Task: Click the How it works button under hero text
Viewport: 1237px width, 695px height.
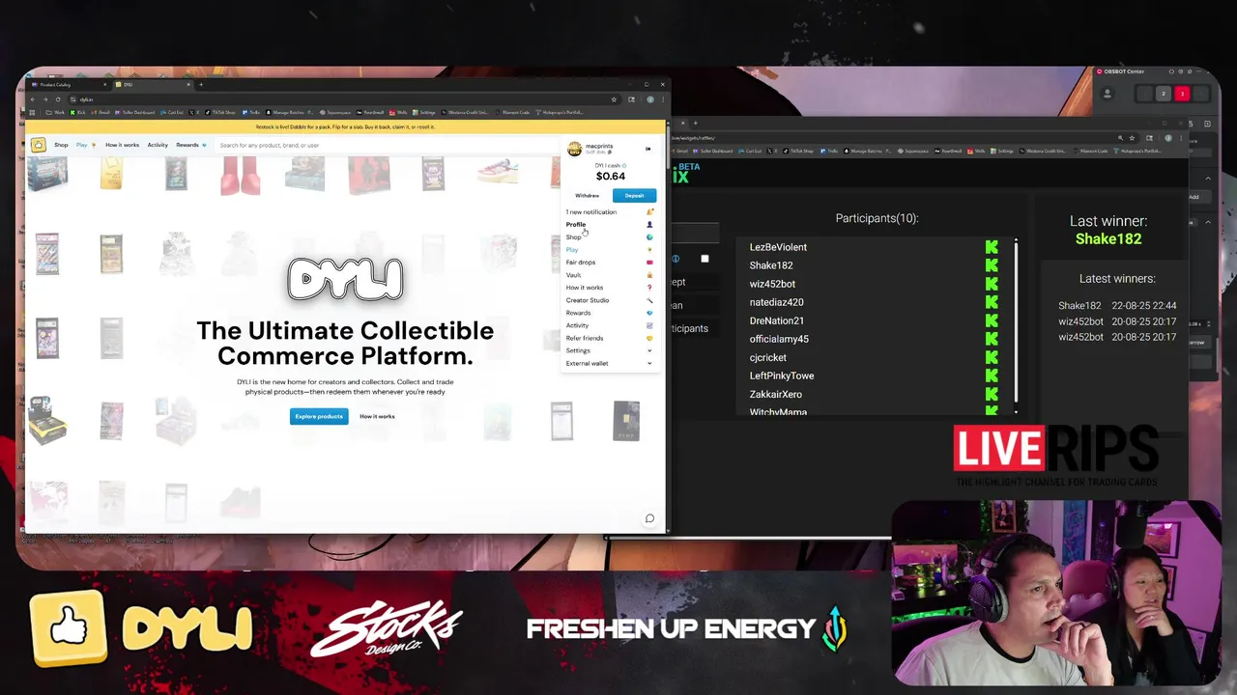Action: 377,416
